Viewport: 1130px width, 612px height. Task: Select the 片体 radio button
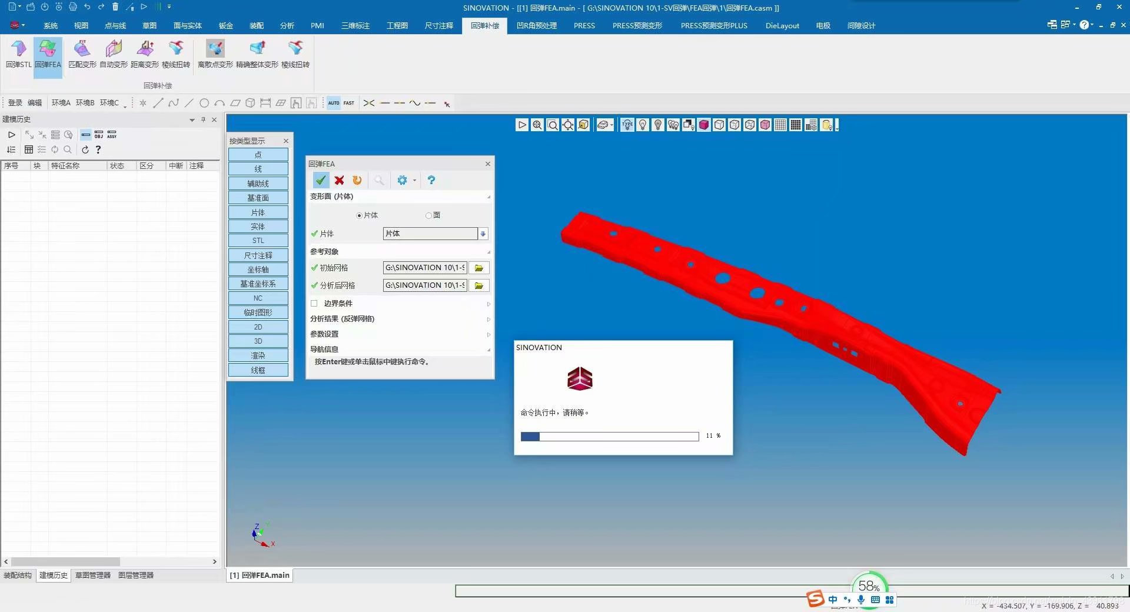pyautogui.click(x=359, y=215)
